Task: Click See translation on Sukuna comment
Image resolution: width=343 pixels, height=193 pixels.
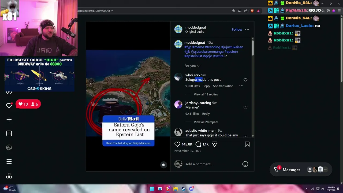Action: coord(223,86)
